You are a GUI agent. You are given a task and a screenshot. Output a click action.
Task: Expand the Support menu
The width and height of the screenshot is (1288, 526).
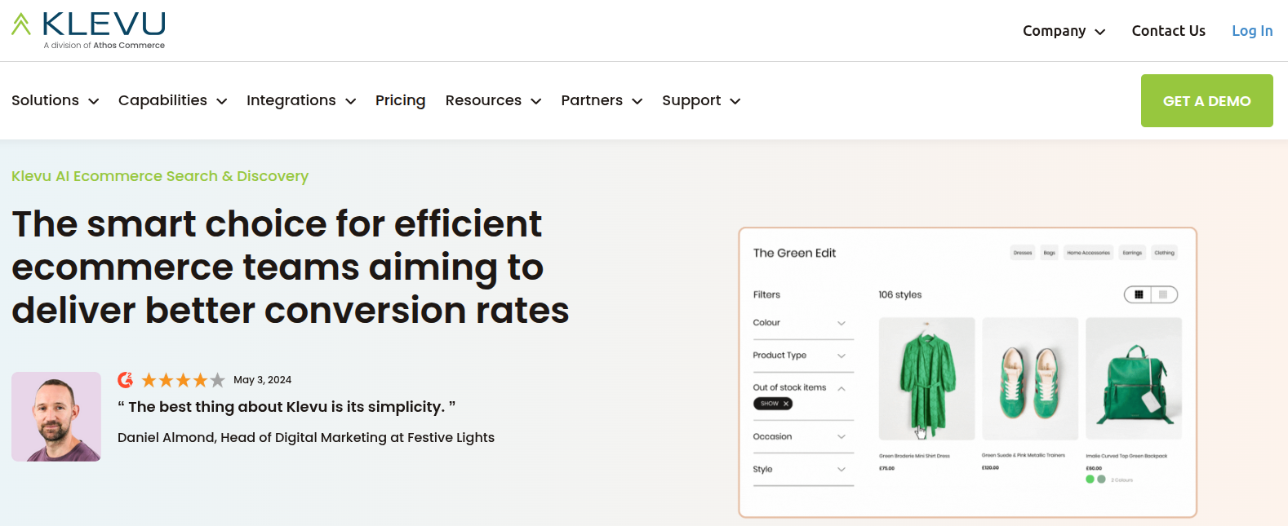click(701, 100)
